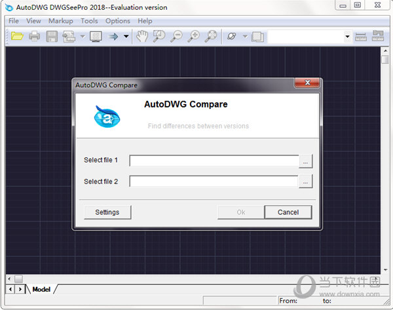Click the measure area ruler icon
The height and width of the screenshot is (310, 393).
pyautogui.click(x=378, y=36)
